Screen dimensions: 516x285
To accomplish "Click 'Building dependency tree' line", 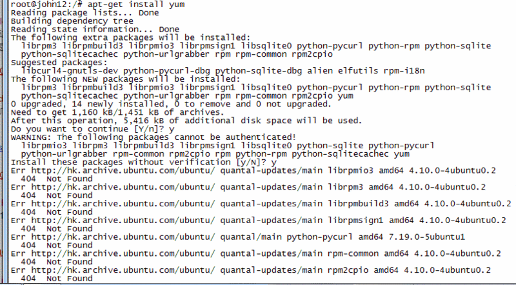I will (72, 21).
